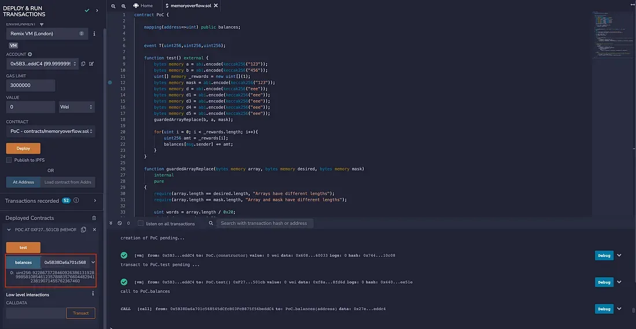Screen dimensions: 636x329
Task: Check listen on all transactions
Action: (140, 223)
